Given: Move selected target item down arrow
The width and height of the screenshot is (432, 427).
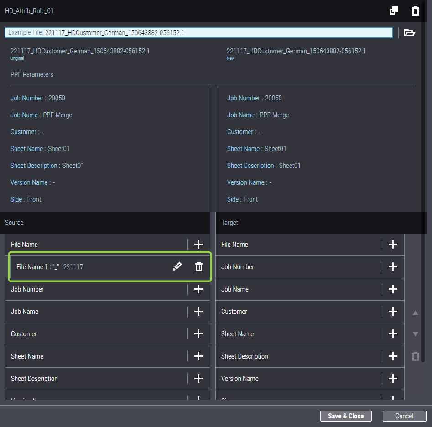Looking at the screenshot, I should pos(415,334).
